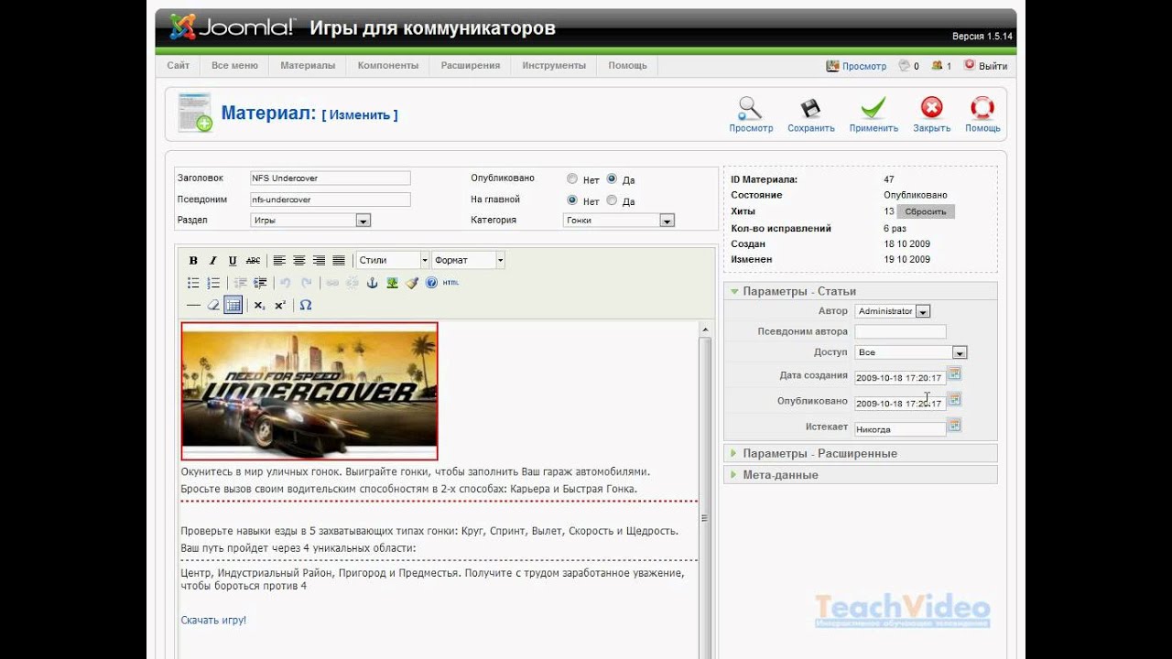Screen dimensions: 1172x659
Task: Insert an ordered numbered list
Action: [213, 283]
